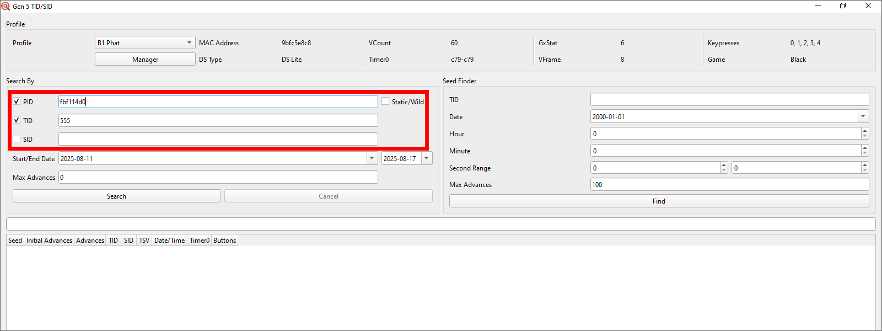Click the TID input field containing 555

(218, 120)
